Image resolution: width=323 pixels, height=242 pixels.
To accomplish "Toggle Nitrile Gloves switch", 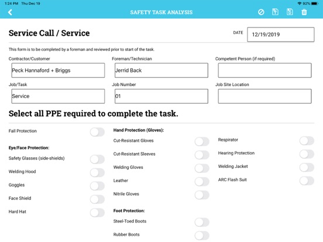I will click(x=202, y=195).
